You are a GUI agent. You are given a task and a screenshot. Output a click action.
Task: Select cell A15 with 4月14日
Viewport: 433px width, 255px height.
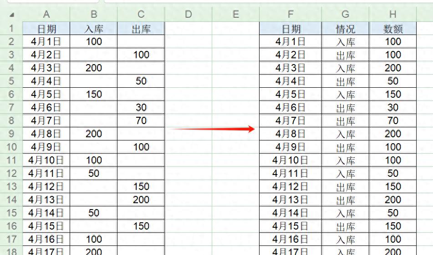[x=46, y=213]
